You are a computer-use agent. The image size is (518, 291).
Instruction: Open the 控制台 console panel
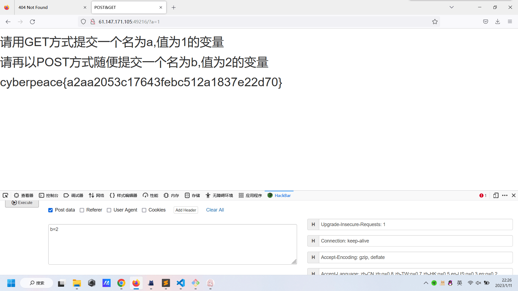(49, 195)
